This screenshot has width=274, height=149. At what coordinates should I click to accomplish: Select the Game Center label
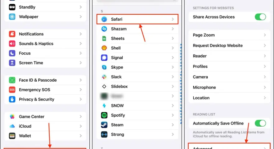[32, 117]
